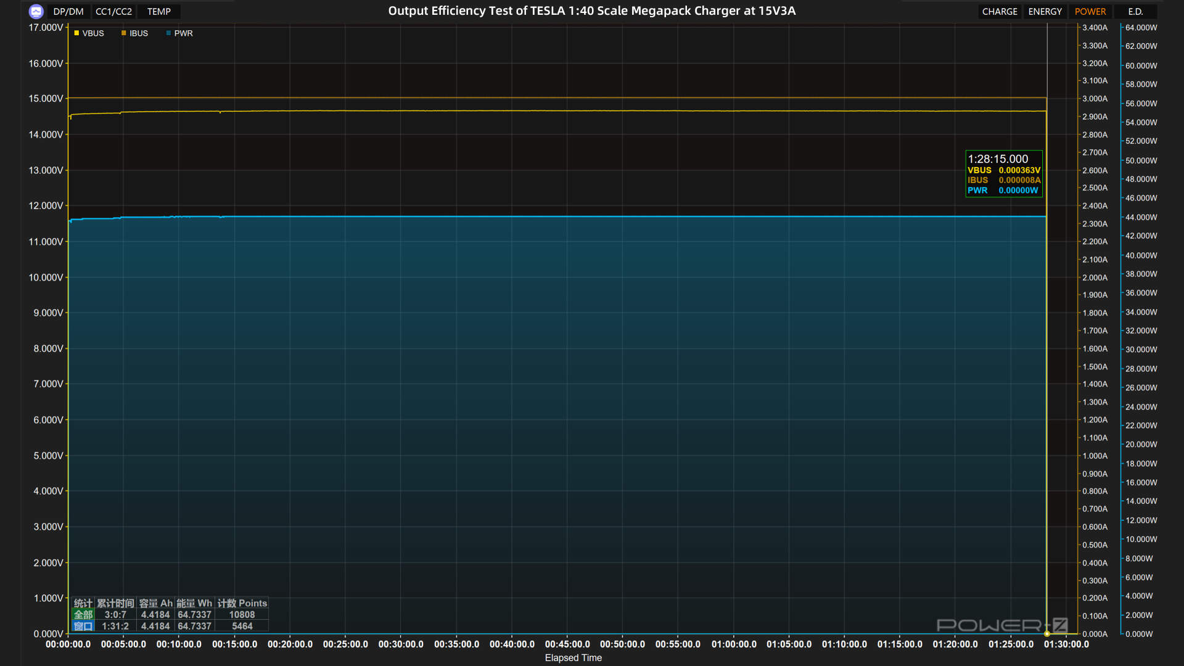Click the PWR 0.00000W readout

pyautogui.click(x=1003, y=191)
